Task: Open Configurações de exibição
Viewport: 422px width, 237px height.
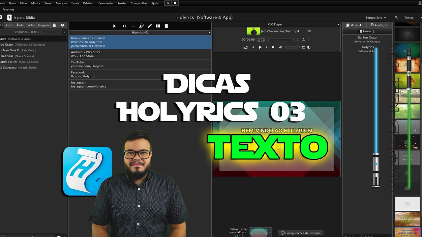Action: tap(300, 233)
